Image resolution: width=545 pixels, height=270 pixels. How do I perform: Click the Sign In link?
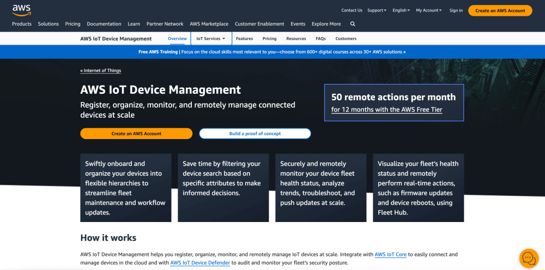click(456, 10)
